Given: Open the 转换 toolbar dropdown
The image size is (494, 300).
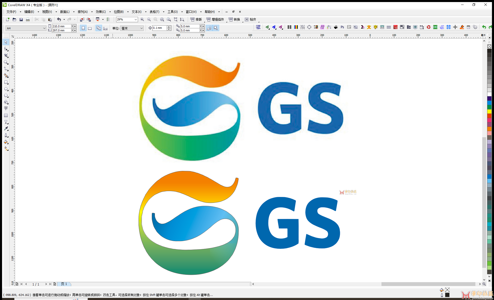Looking at the screenshot, I should pyautogui.click(x=234, y=19).
